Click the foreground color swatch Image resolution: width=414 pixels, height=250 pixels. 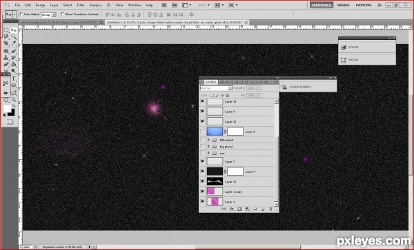(7, 108)
